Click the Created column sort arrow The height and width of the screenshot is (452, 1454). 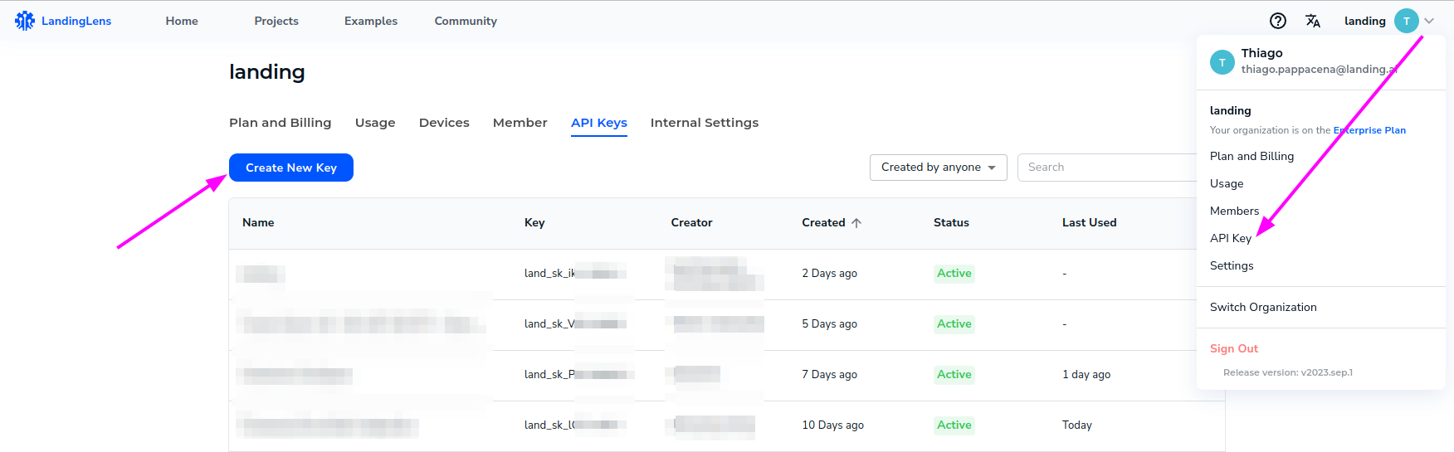[856, 223]
